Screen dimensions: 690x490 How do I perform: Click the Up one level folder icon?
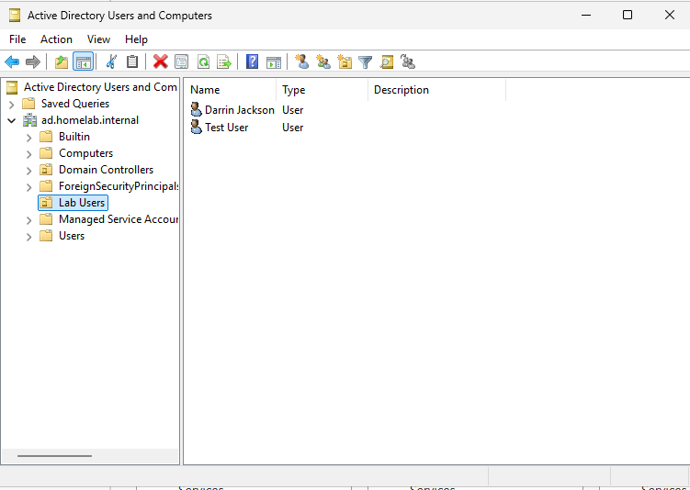click(62, 62)
